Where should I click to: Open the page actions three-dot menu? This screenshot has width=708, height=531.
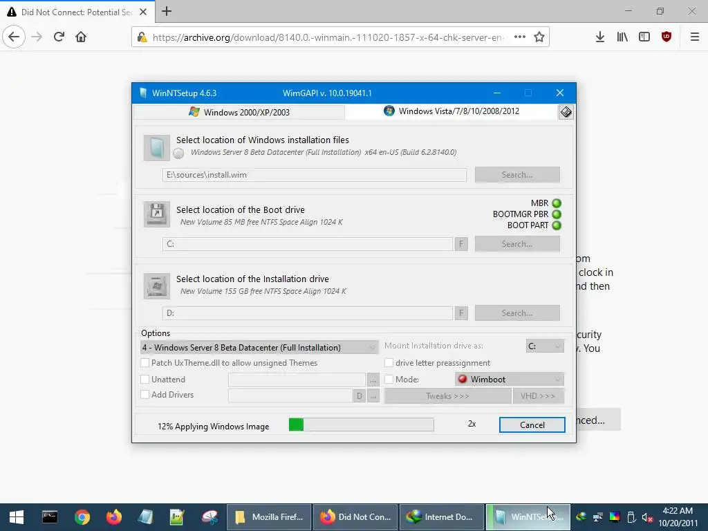pos(520,37)
